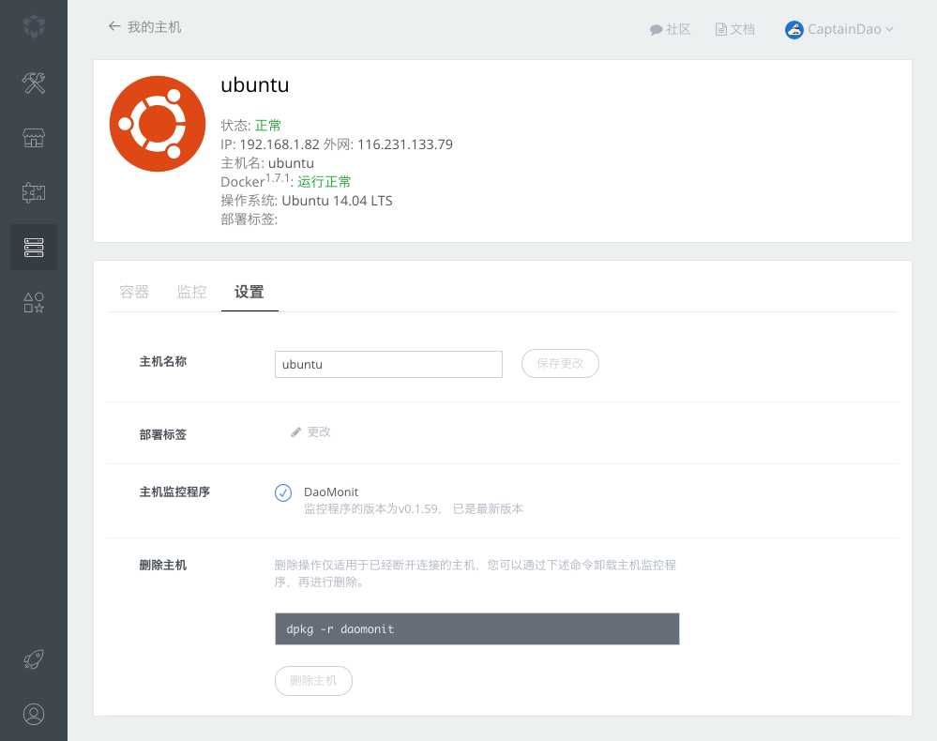Click the v0.1.59 version description text
The width and height of the screenshot is (937, 741).
(414, 508)
